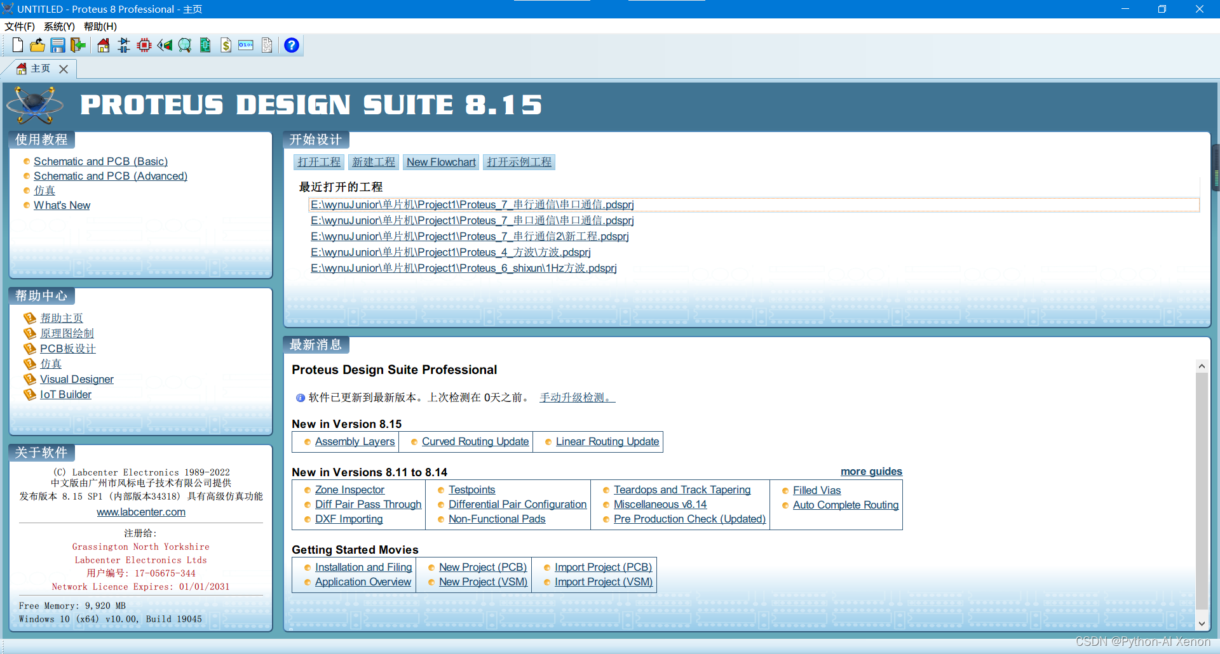Open 仿真 link in help center
The image size is (1220, 654).
[x=51, y=364]
